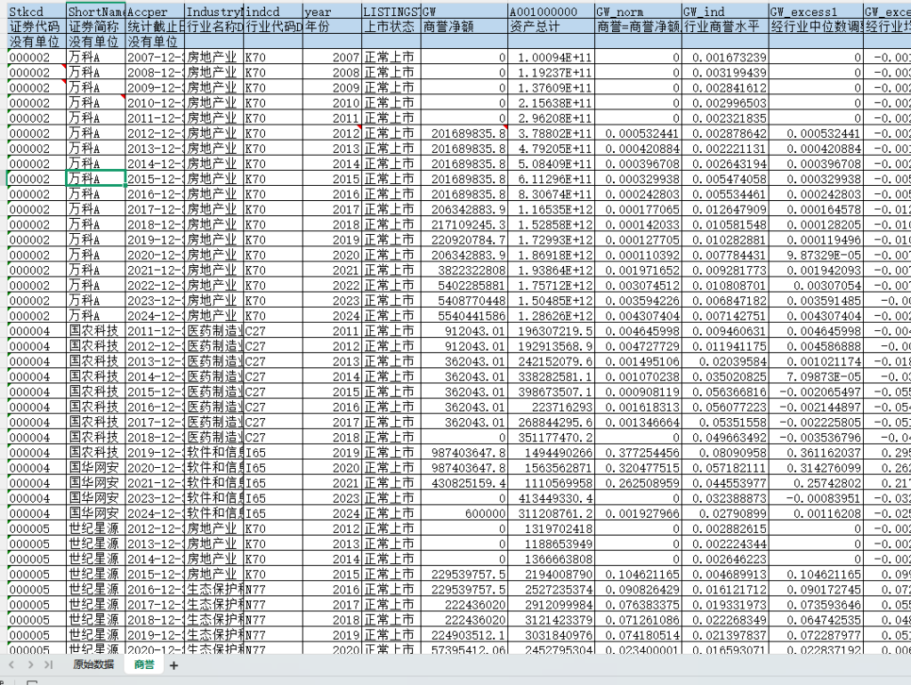This screenshot has height=685, width=911.
Task: Select the indcd header cell
Action: pos(273,12)
